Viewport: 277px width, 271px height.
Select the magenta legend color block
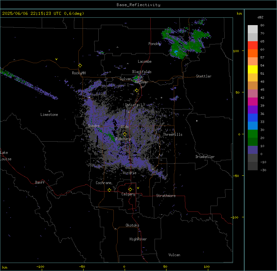[253, 101]
